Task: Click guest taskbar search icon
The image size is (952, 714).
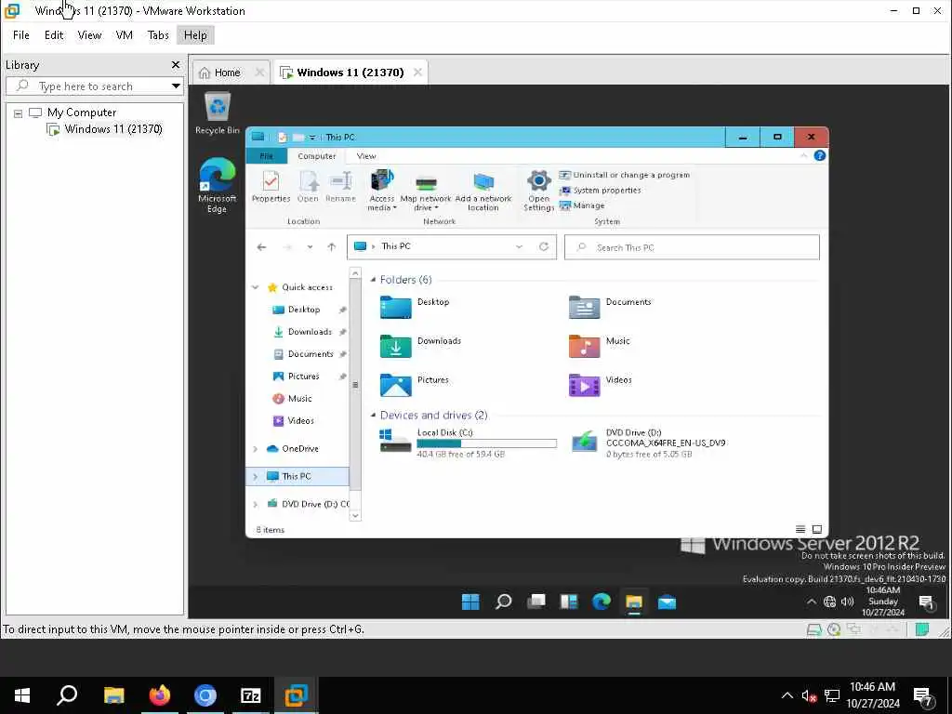Action: coord(503,602)
